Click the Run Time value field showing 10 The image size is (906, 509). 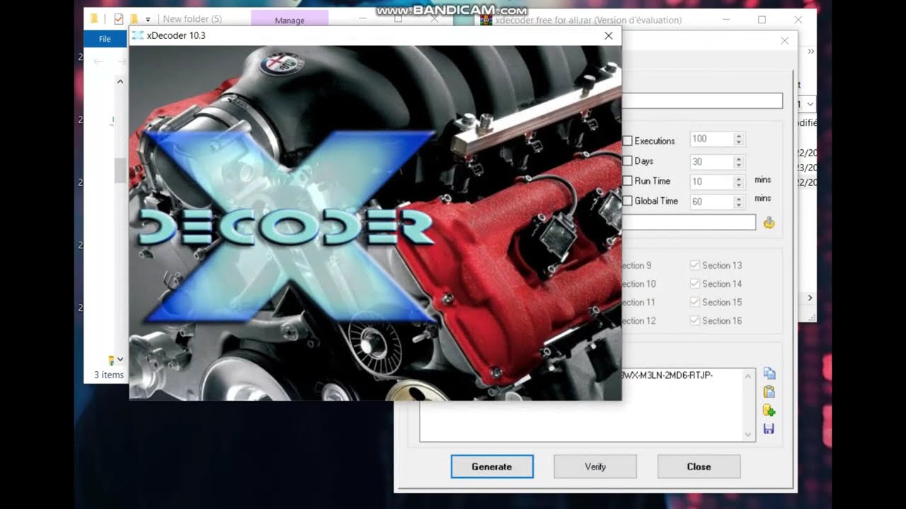coord(712,182)
